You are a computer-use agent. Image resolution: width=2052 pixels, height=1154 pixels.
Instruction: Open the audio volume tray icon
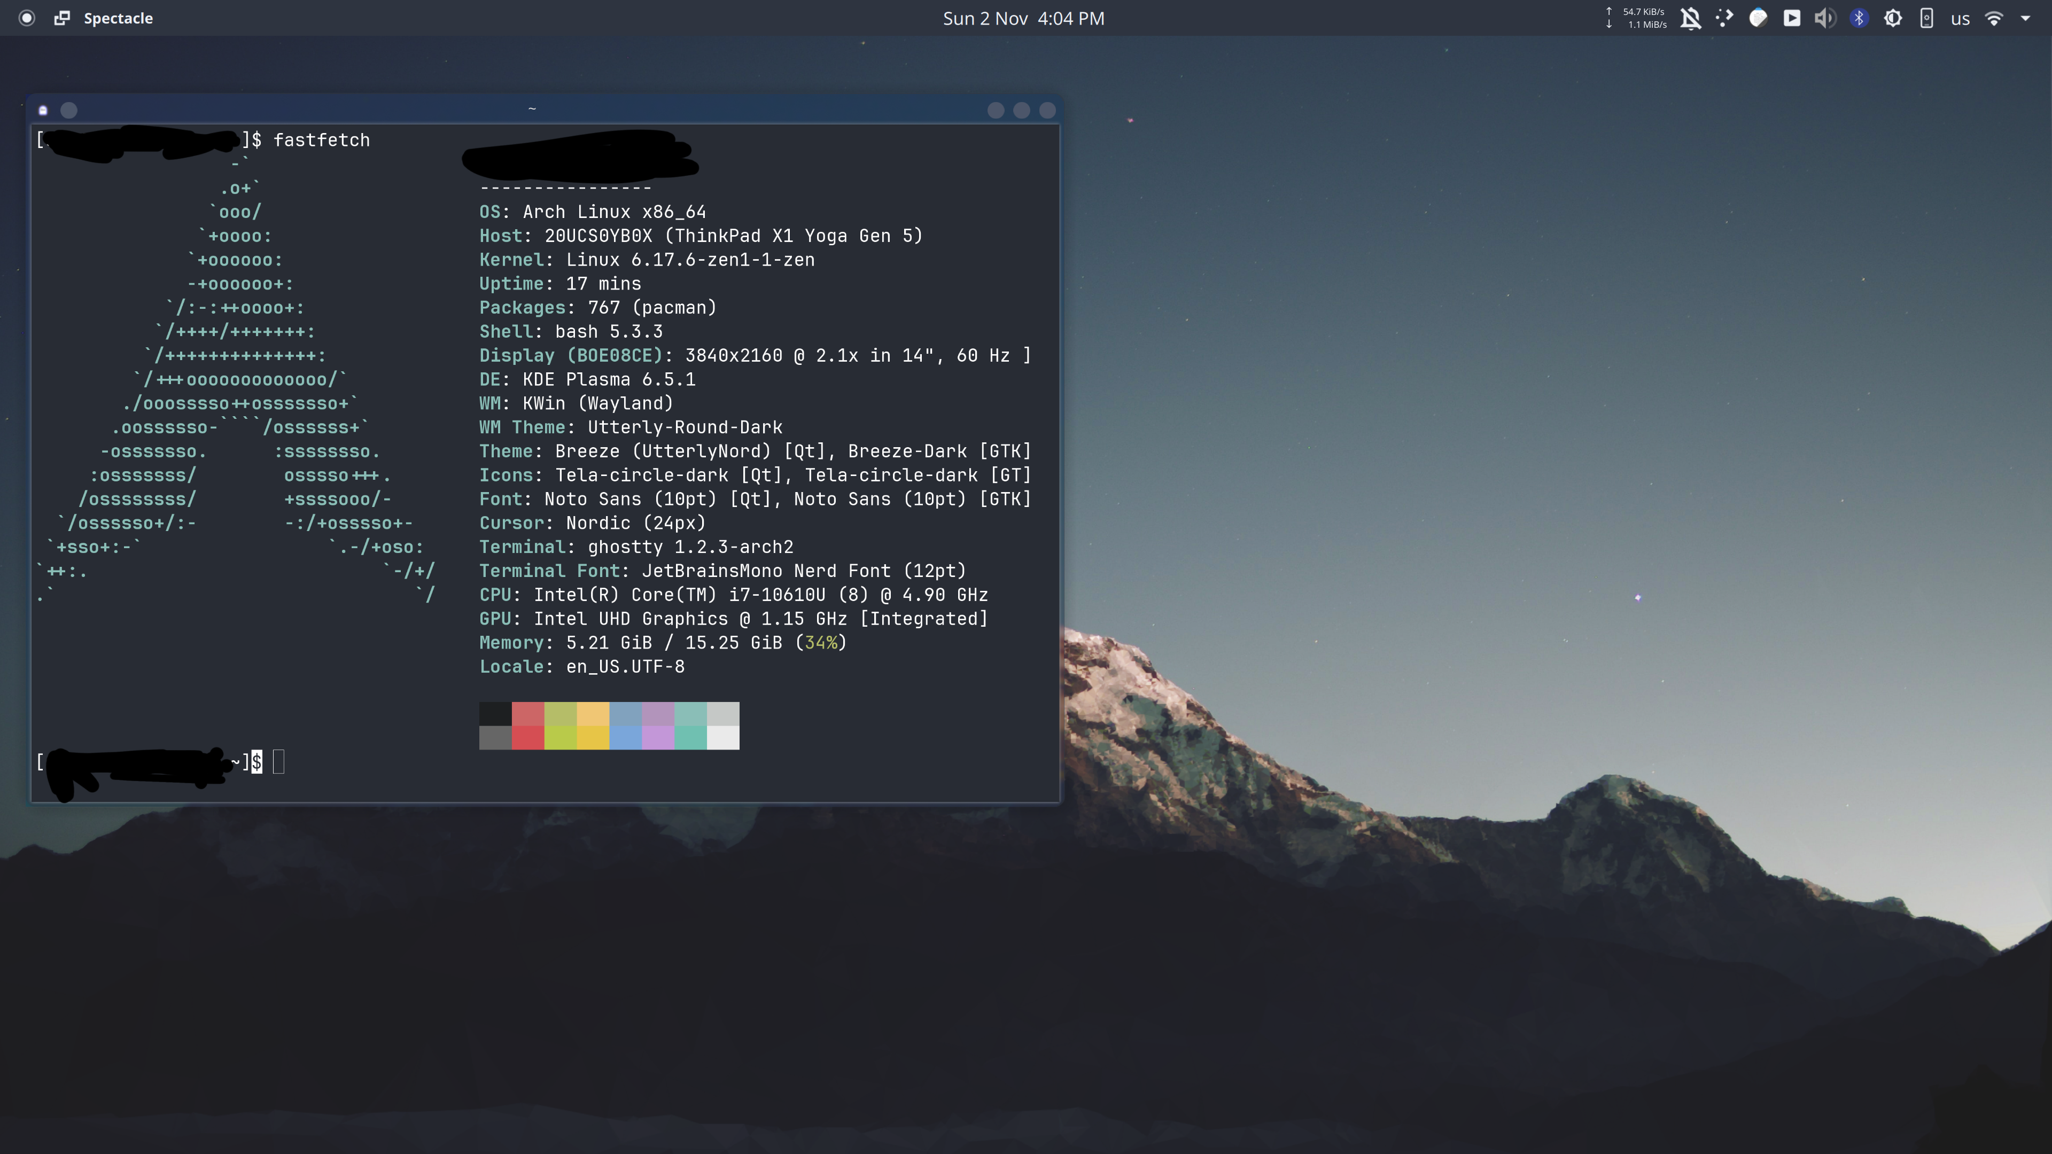(1825, 18)
